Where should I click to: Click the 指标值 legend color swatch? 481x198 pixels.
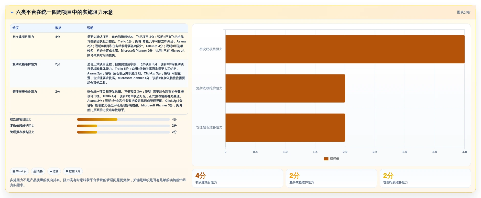pyautogui.click(x=326, y=159)
